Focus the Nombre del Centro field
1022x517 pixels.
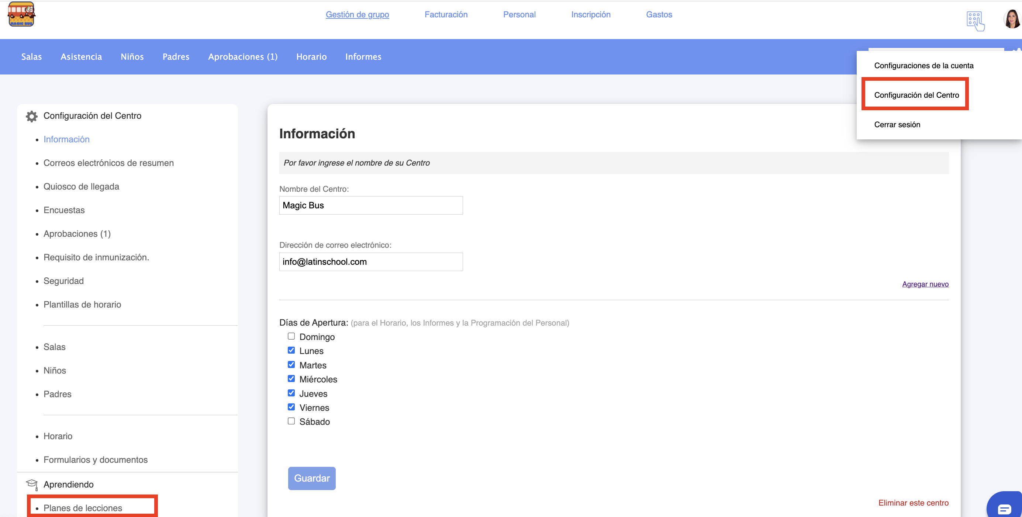click(x=370, y=205)
